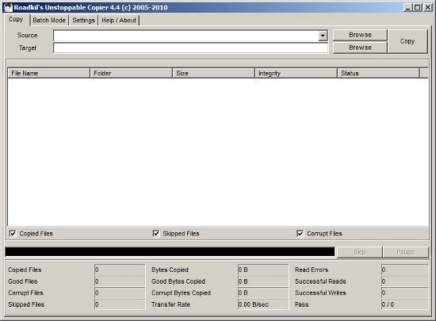Image resolution: width=436 pixels, height=321 pixels.
Task: Open the Help / About tab
Action: pos(119,21)
